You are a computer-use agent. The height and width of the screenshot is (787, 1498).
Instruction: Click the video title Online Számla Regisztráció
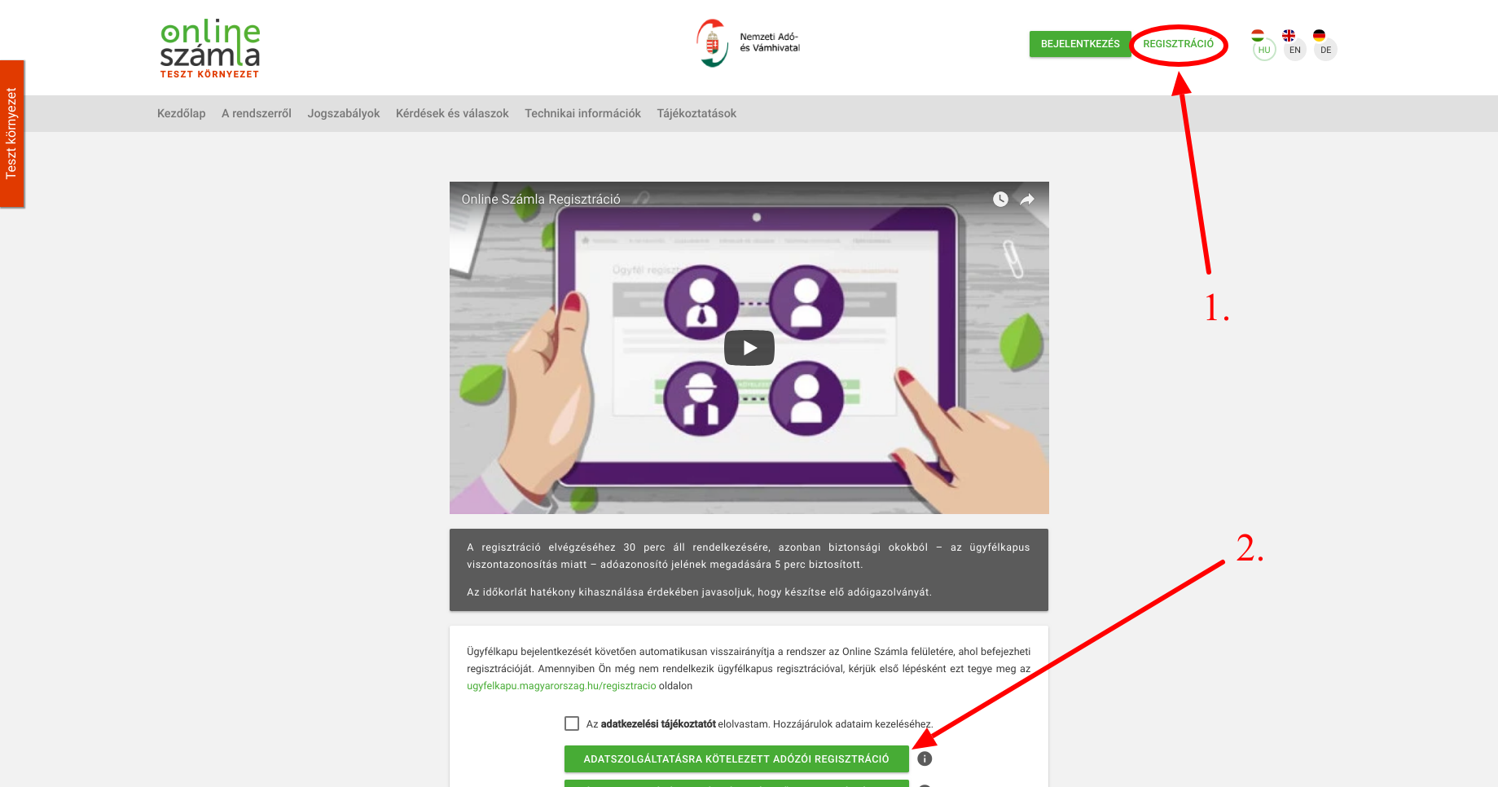tap(541, 199)
